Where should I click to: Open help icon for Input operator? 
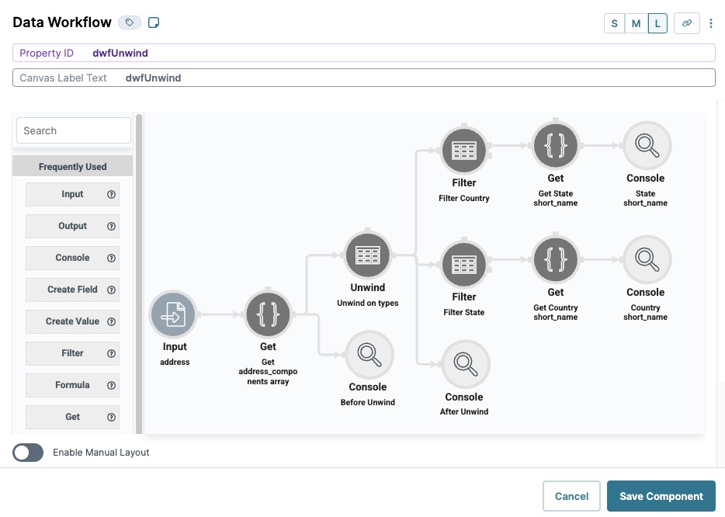pos(111,194)
